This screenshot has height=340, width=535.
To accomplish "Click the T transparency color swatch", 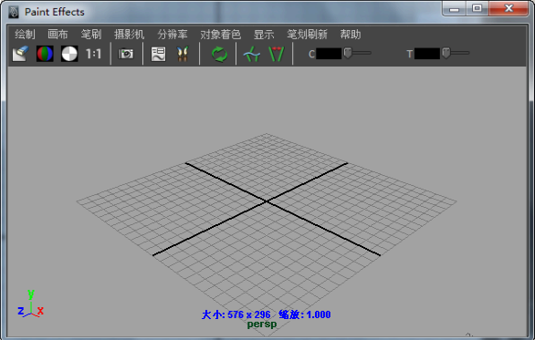I will (x=427, y=54).
